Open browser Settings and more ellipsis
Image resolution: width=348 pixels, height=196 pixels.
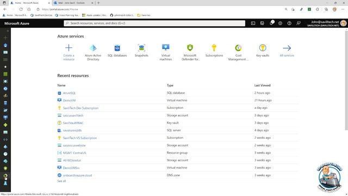[343, 9]
